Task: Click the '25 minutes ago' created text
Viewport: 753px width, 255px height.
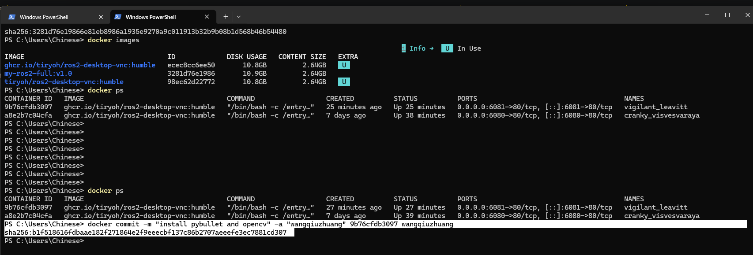Action: [x=354, y=107]
